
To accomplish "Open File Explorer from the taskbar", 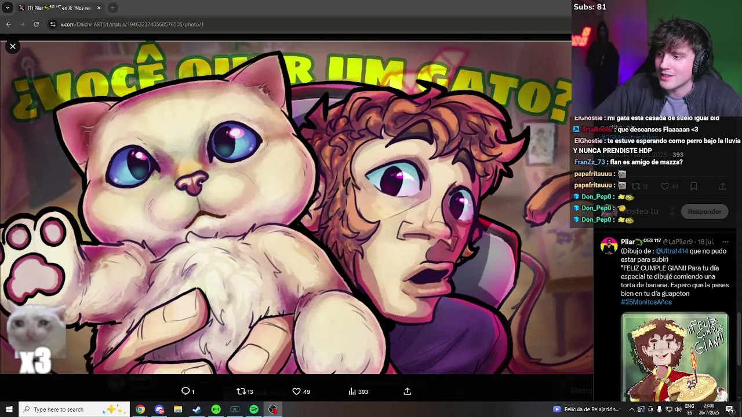I will tap(178, 409).
